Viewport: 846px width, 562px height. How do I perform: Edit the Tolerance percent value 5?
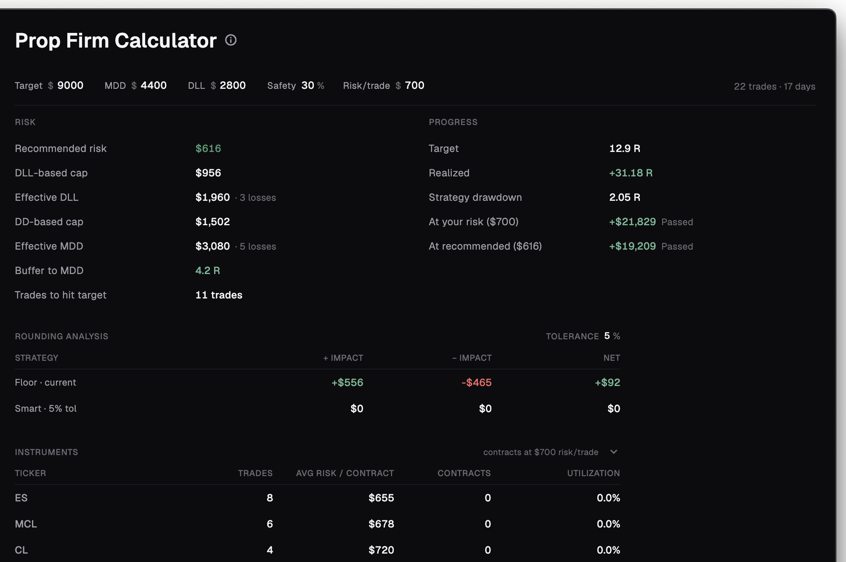coord(607,336)
